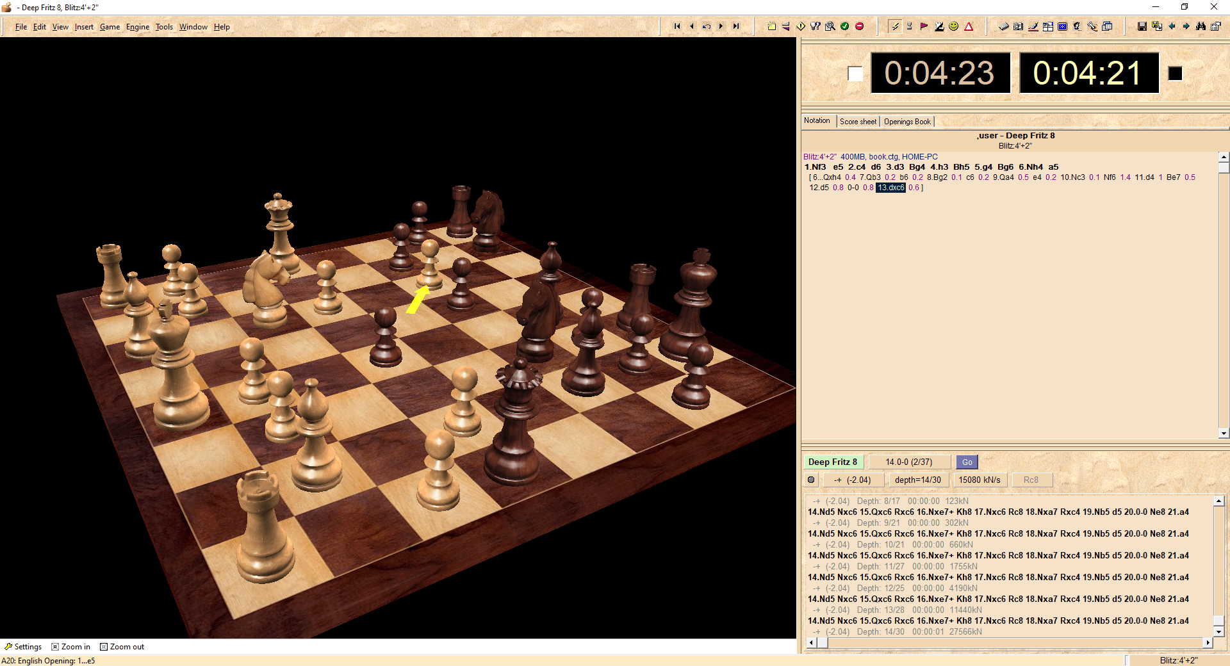Step forward one move in toolbar
Viewport: 1230px width, 666px height.
point(721,26)
